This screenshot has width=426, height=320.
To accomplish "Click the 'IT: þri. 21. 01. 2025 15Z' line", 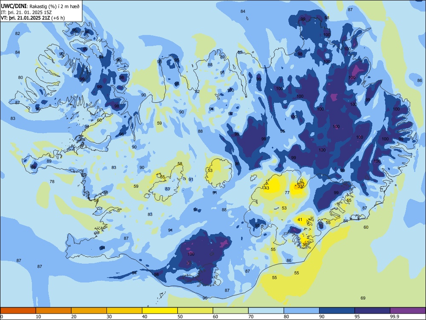I will tap(26, 12).
